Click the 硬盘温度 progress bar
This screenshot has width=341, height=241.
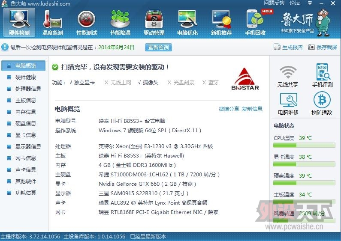(x=304, y=183)
